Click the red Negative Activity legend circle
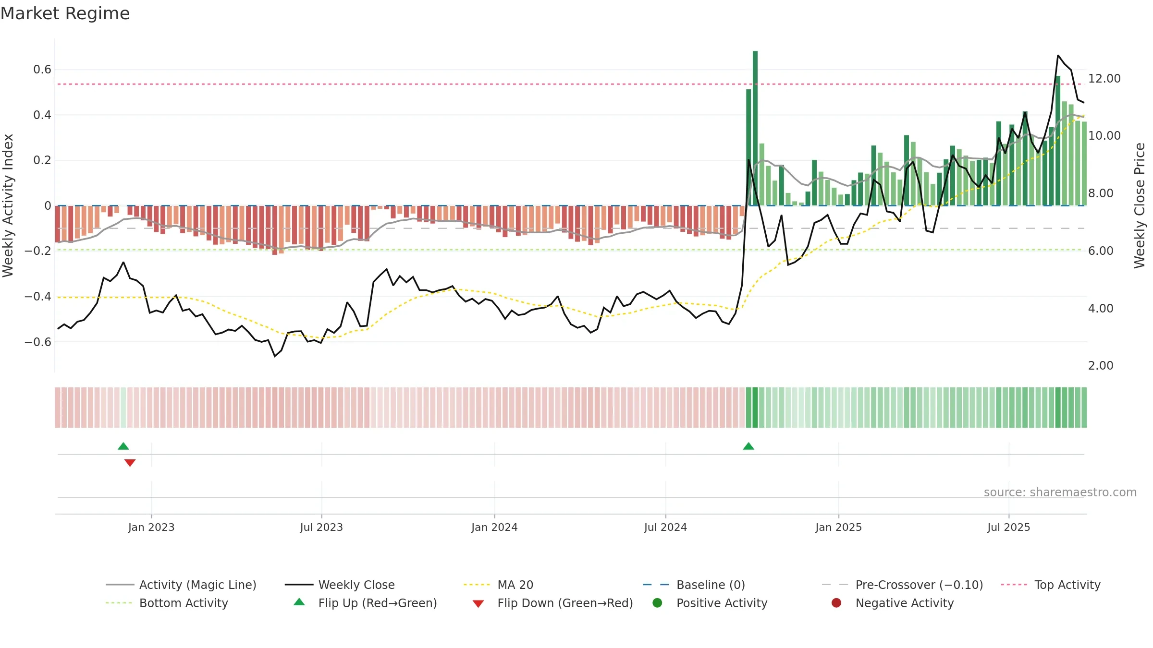 836,602
